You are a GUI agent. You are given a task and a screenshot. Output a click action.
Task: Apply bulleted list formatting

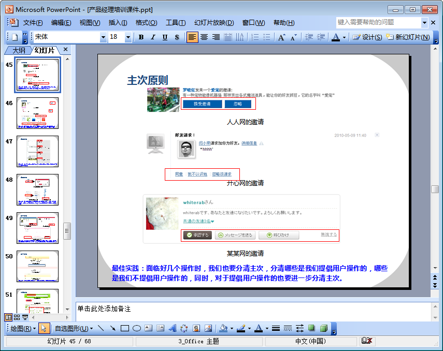point(266,37)
